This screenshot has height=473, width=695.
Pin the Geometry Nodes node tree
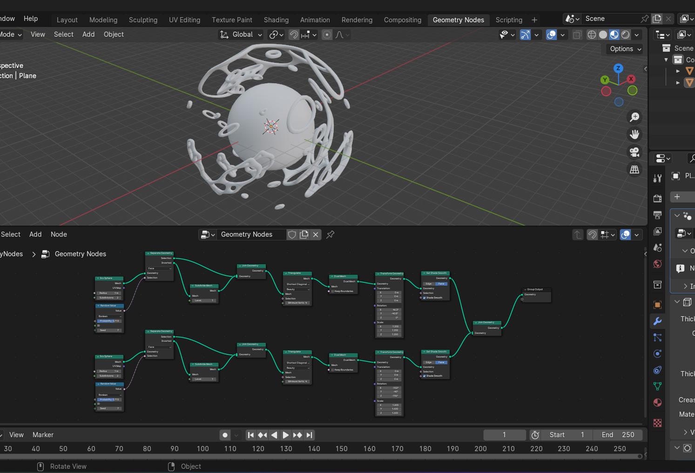point(330,234)
